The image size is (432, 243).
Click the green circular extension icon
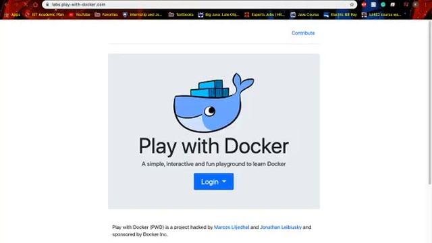coord(383,5)
